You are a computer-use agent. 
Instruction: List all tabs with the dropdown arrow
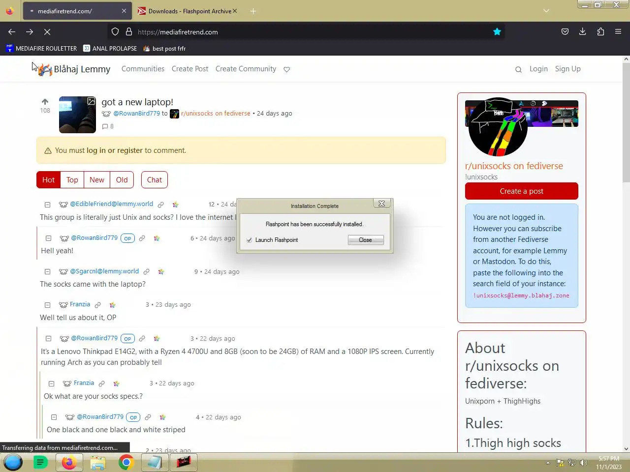tap(546, 11)
